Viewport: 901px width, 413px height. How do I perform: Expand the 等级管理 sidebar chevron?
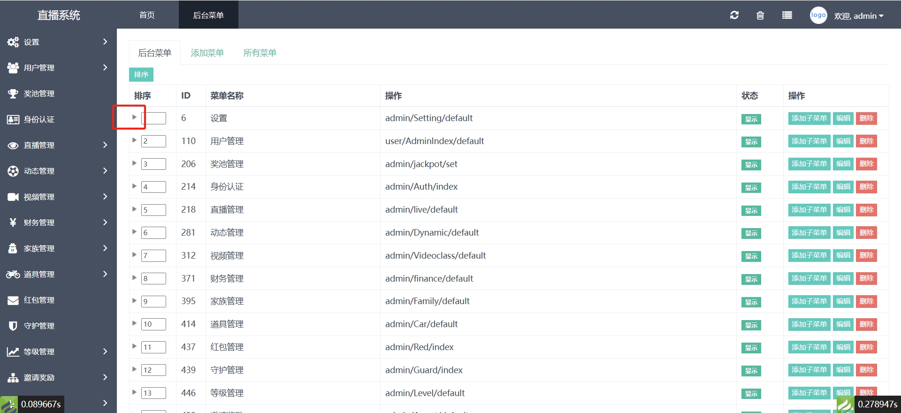click(105, 352)
